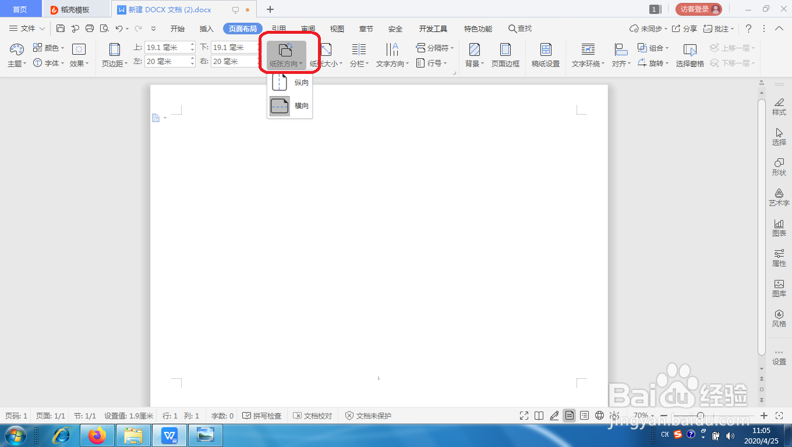Switch to the 开始 (Home) tab
Screen dimensions: 792x447
coord(178,29)
